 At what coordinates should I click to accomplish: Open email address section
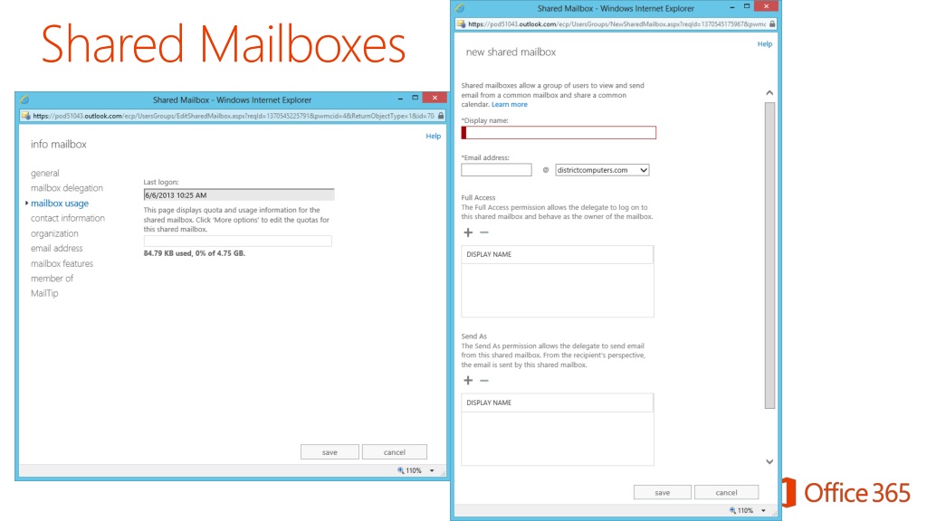point(57,248)
